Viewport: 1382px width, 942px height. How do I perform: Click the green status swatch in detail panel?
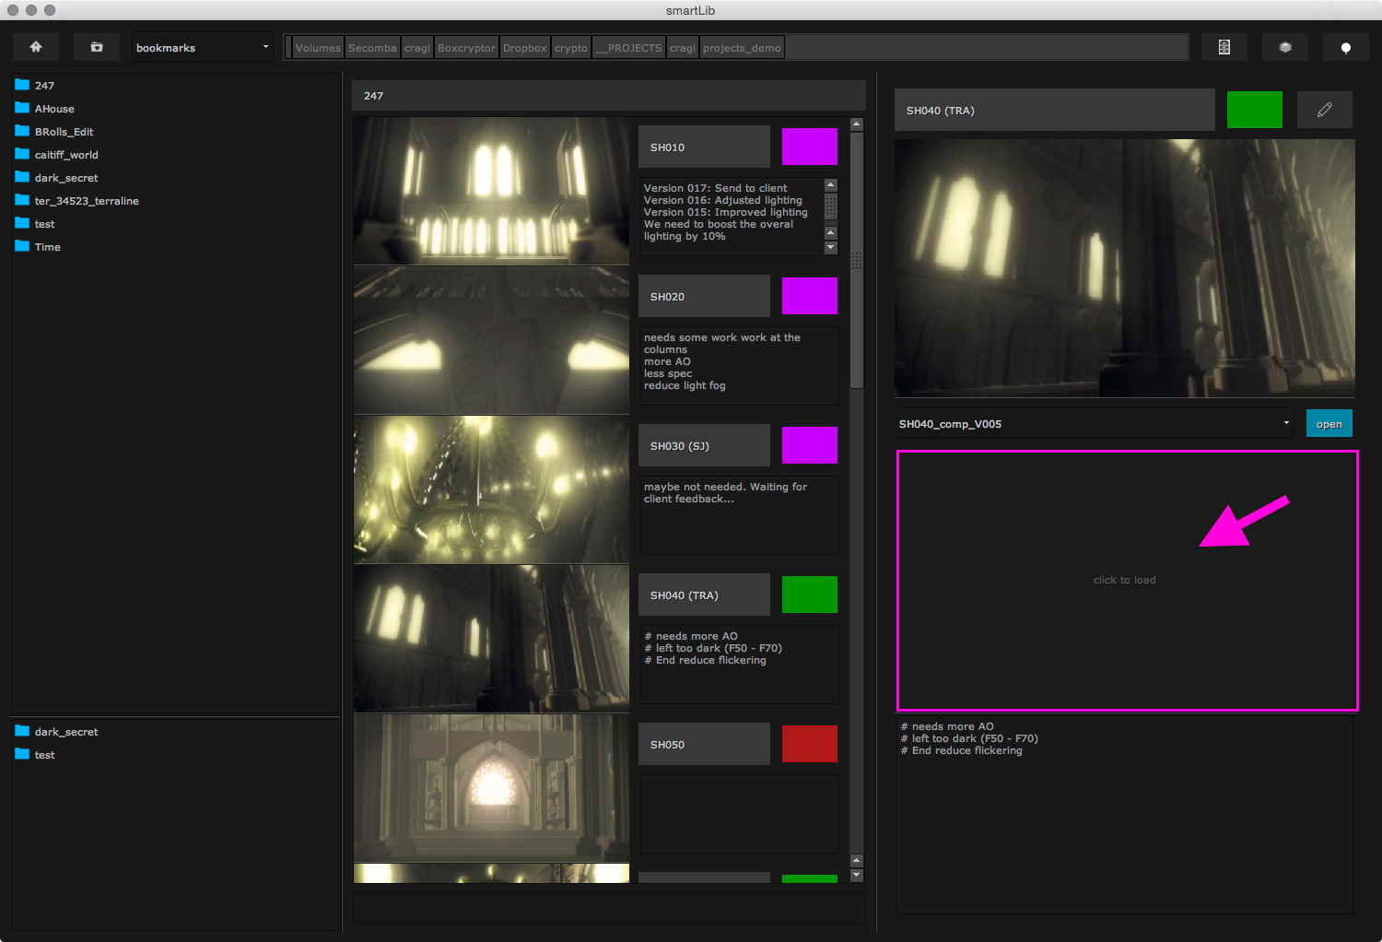pyautogui.click(x=1254, y=110)
